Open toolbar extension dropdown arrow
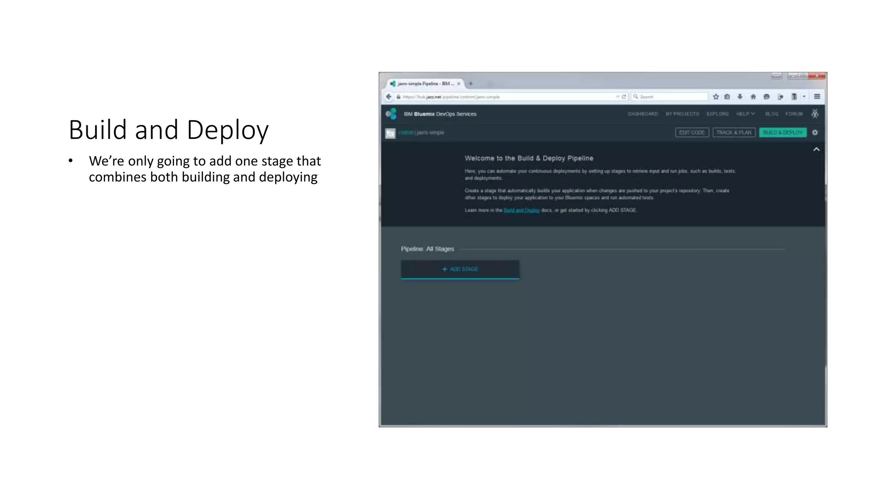The width and height of the screenshot is (889, 500). [804, 97]
